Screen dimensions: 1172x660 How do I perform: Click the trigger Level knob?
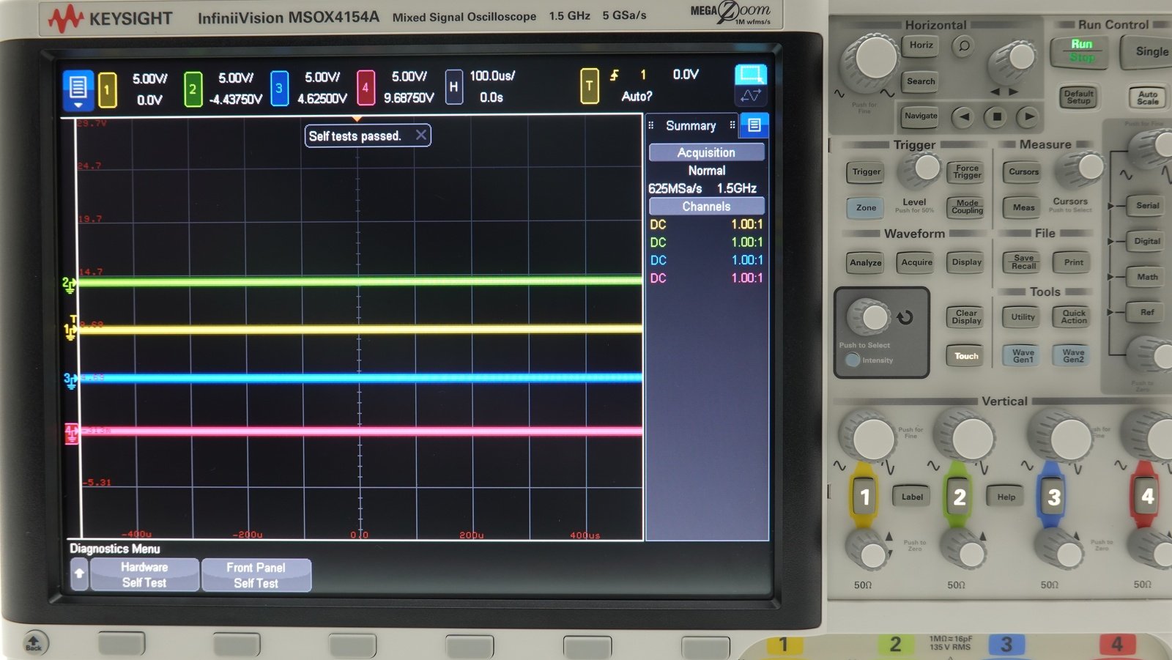[x=921, y=170]
